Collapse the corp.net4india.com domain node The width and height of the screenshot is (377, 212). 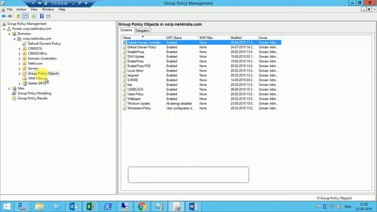tap(14, 39)
